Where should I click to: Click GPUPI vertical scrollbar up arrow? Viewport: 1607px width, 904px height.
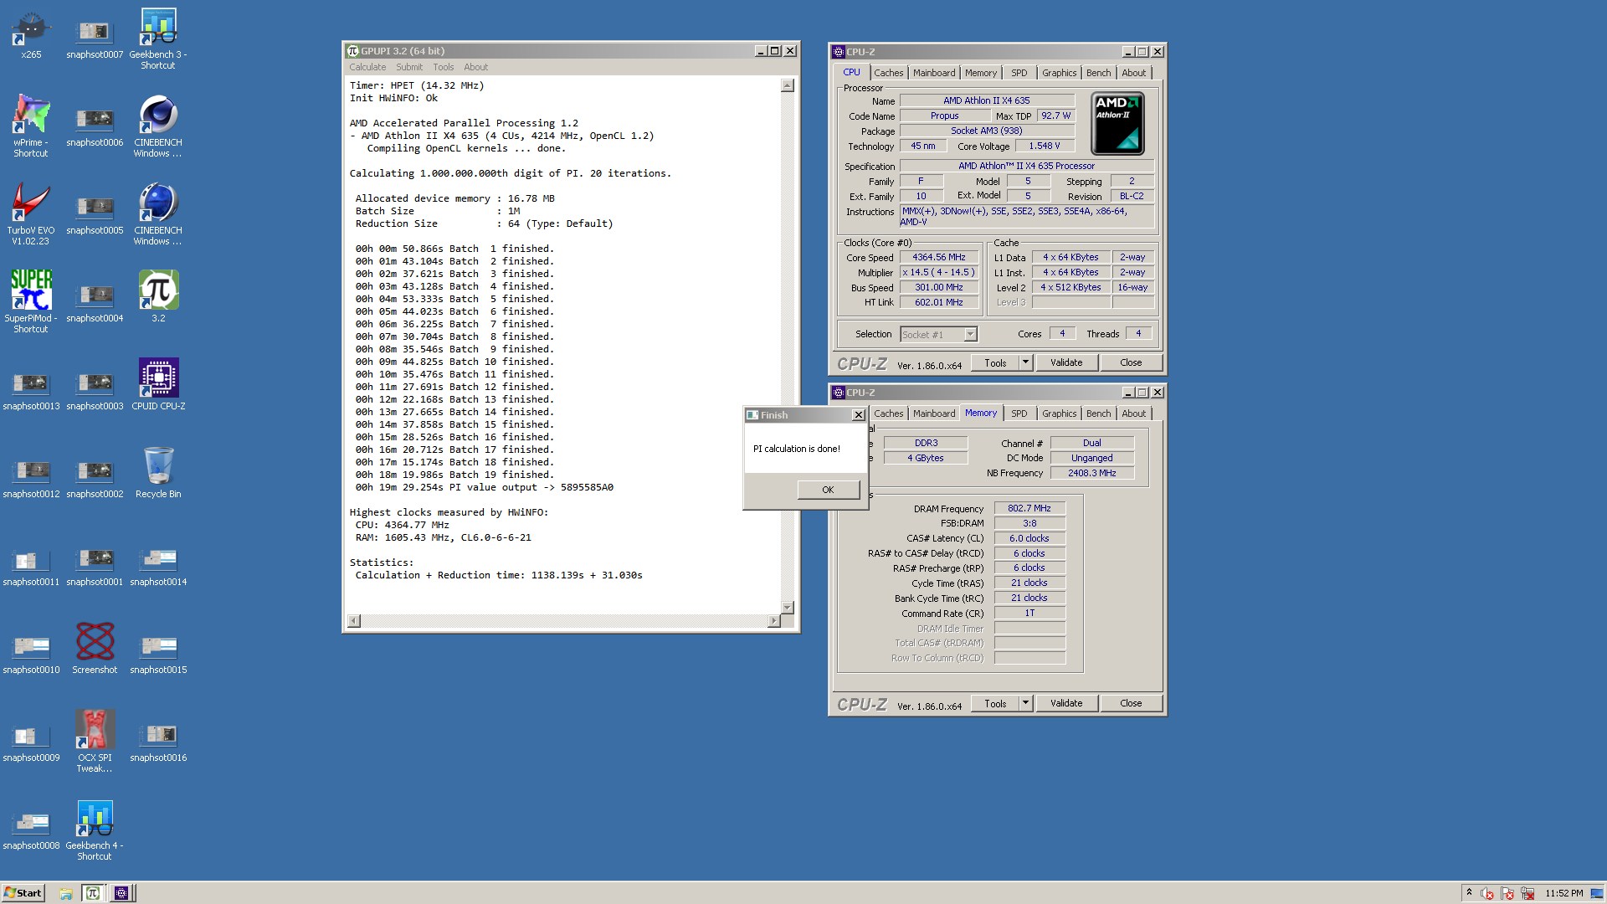tap(787, 85)
